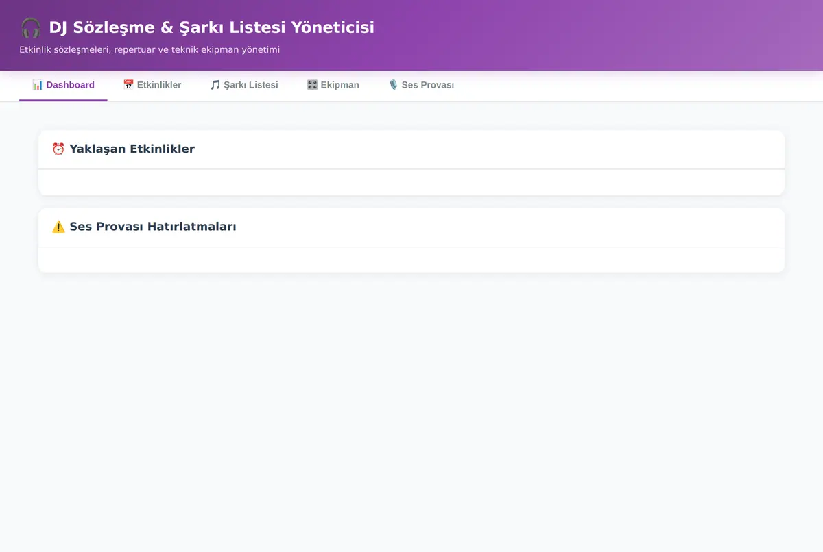Click the subtitle starting with "Etkinlik sözleşmeleri"
The width and height of the screenshot is (823, 552).
coord(150,49)
